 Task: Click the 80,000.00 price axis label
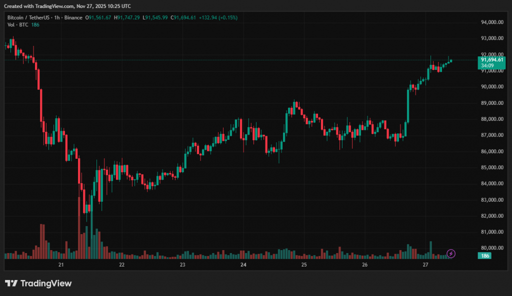click(492, 248)
